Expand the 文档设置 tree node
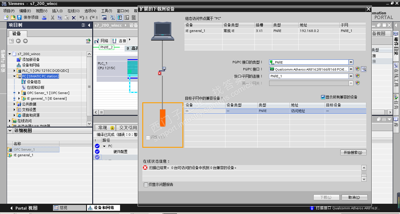Viewport: 400px width, 214px height. (x=14, y=110)
